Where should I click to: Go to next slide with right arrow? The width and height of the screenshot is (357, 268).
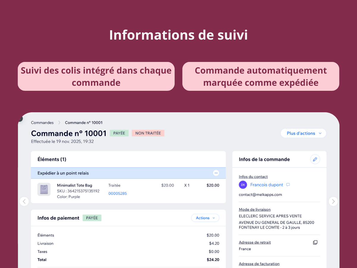pos(333,202)
